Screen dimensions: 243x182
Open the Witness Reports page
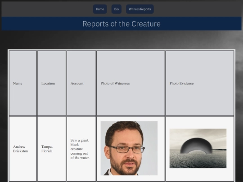(x=140, y=9)
